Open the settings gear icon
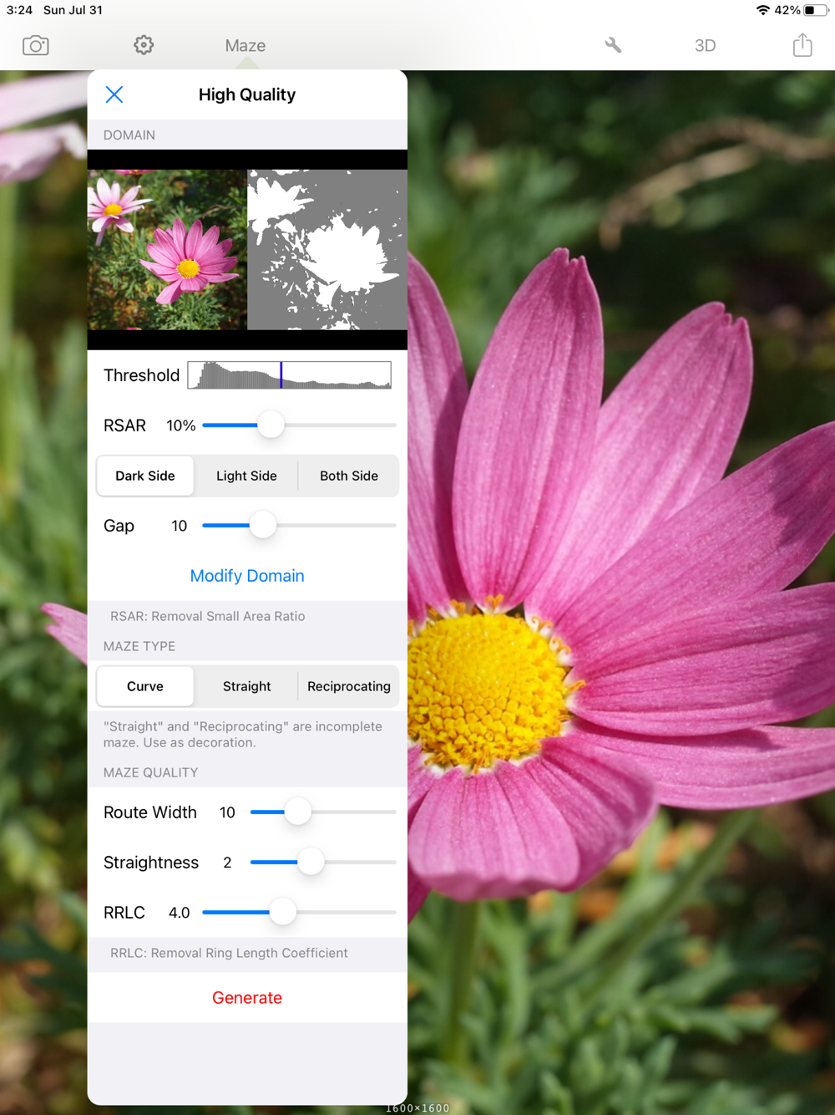 coord(144,45)
